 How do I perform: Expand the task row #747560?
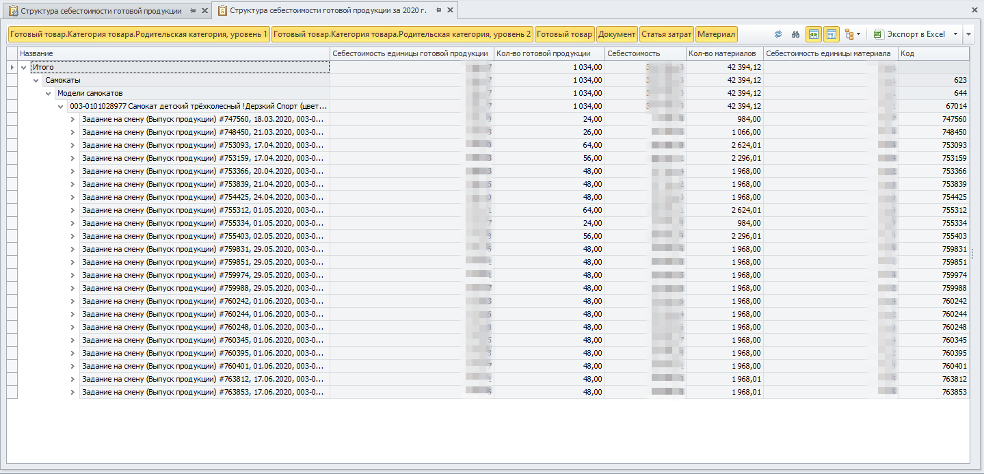coord(73,120)
